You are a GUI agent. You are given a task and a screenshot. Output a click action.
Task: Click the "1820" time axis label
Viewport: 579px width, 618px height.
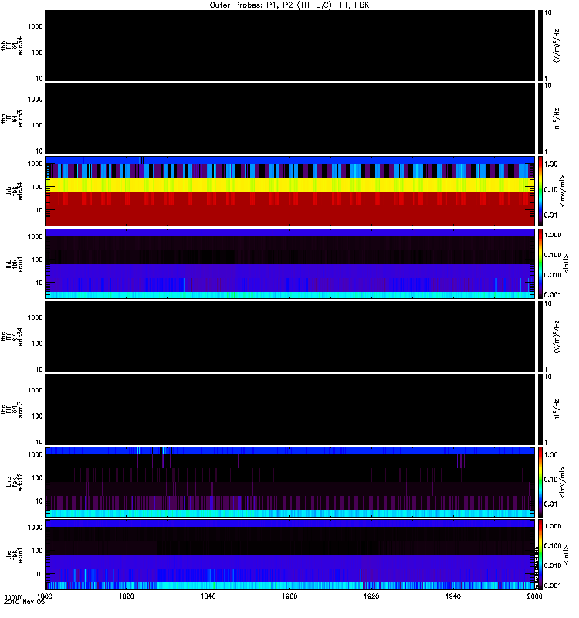click(127, 596)
